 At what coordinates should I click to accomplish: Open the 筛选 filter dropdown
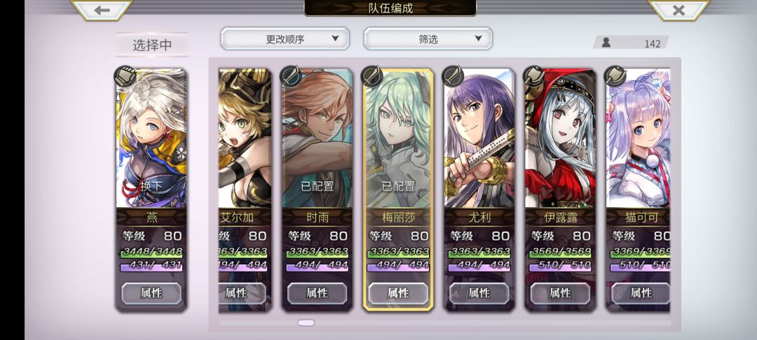click(428, 38)
